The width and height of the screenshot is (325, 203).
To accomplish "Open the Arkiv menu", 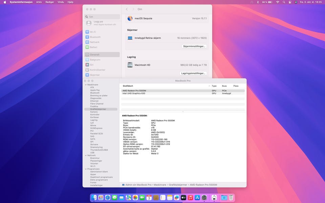I will [x=39, y=2].
